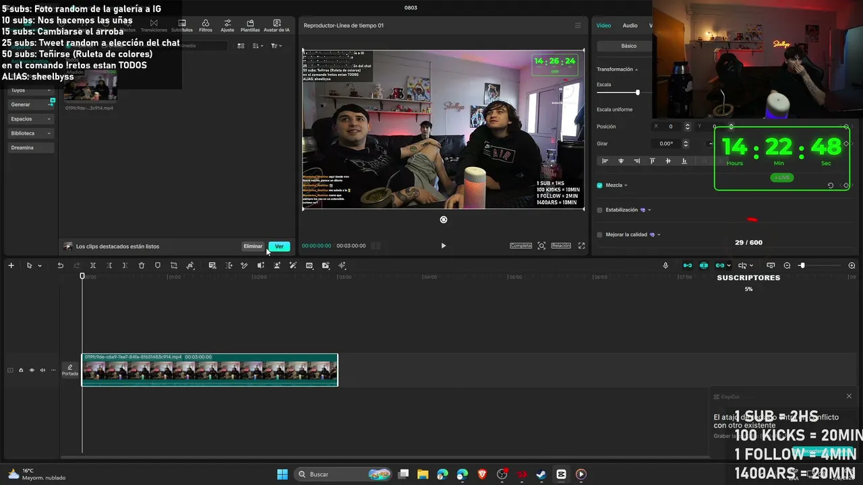Click the preview snapshot frame icon

click(x=541, y=246)
